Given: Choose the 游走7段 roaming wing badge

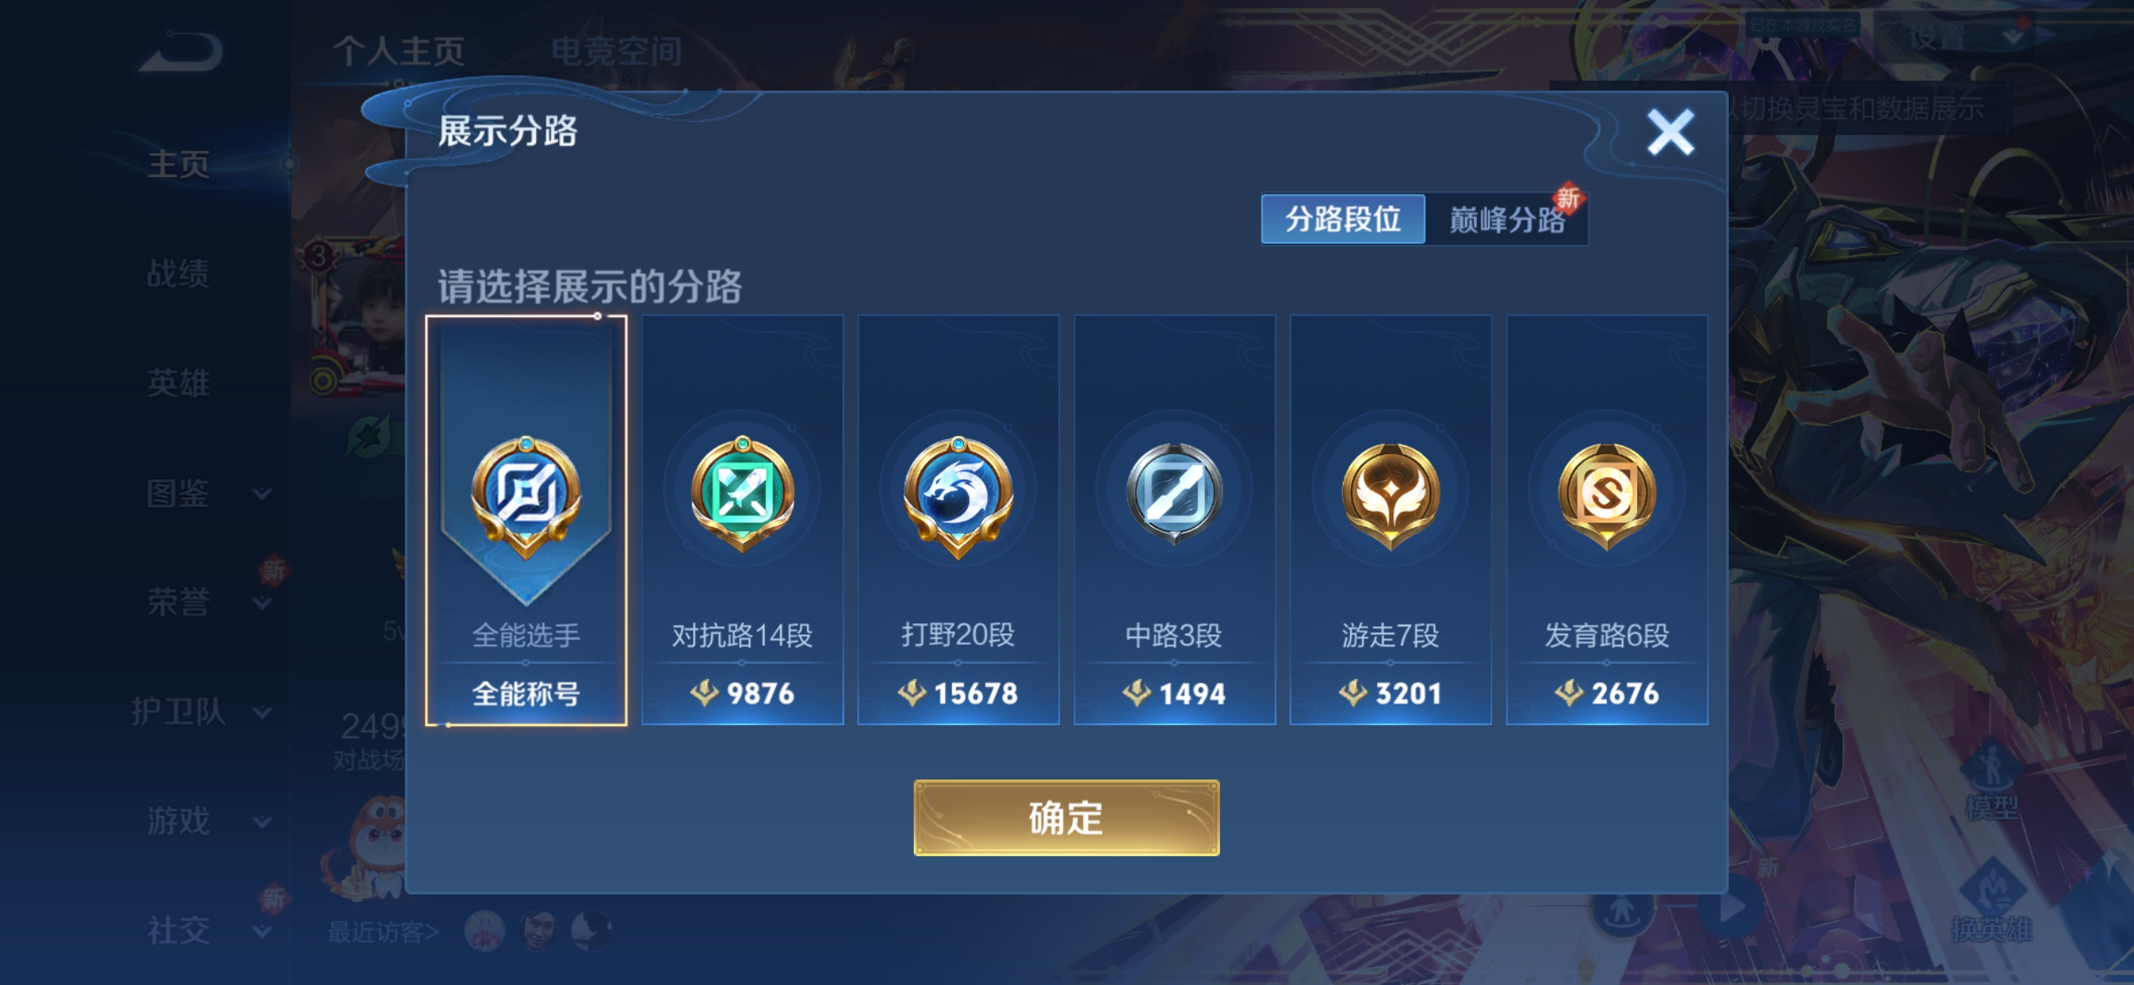Looking at the screenshot, I should (x=1390, y=496).
